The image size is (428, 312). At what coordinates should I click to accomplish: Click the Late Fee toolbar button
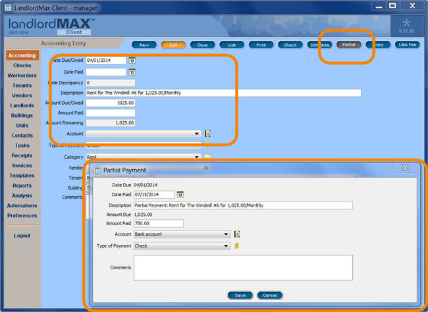(407, 45)
